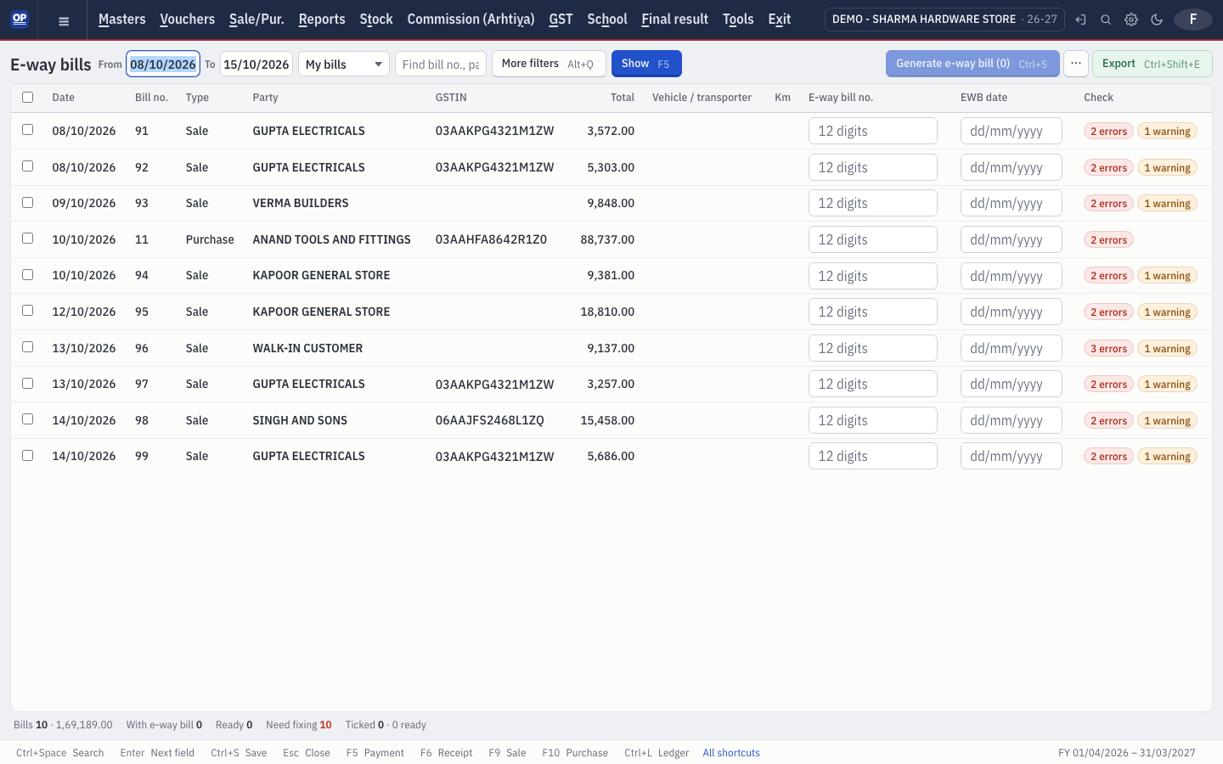Tick the checkbox for bill 96
This screenshot has height=764, width=1223.
tap(28, 347)
